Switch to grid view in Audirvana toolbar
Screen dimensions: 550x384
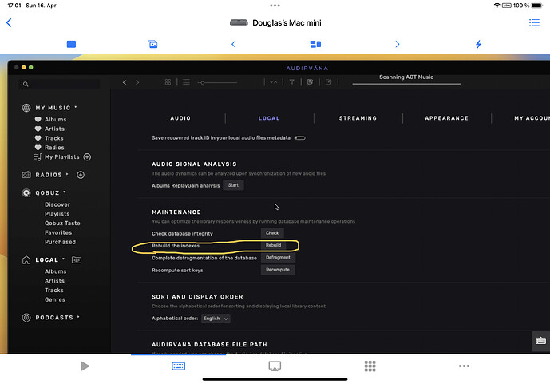pos(168,81)
